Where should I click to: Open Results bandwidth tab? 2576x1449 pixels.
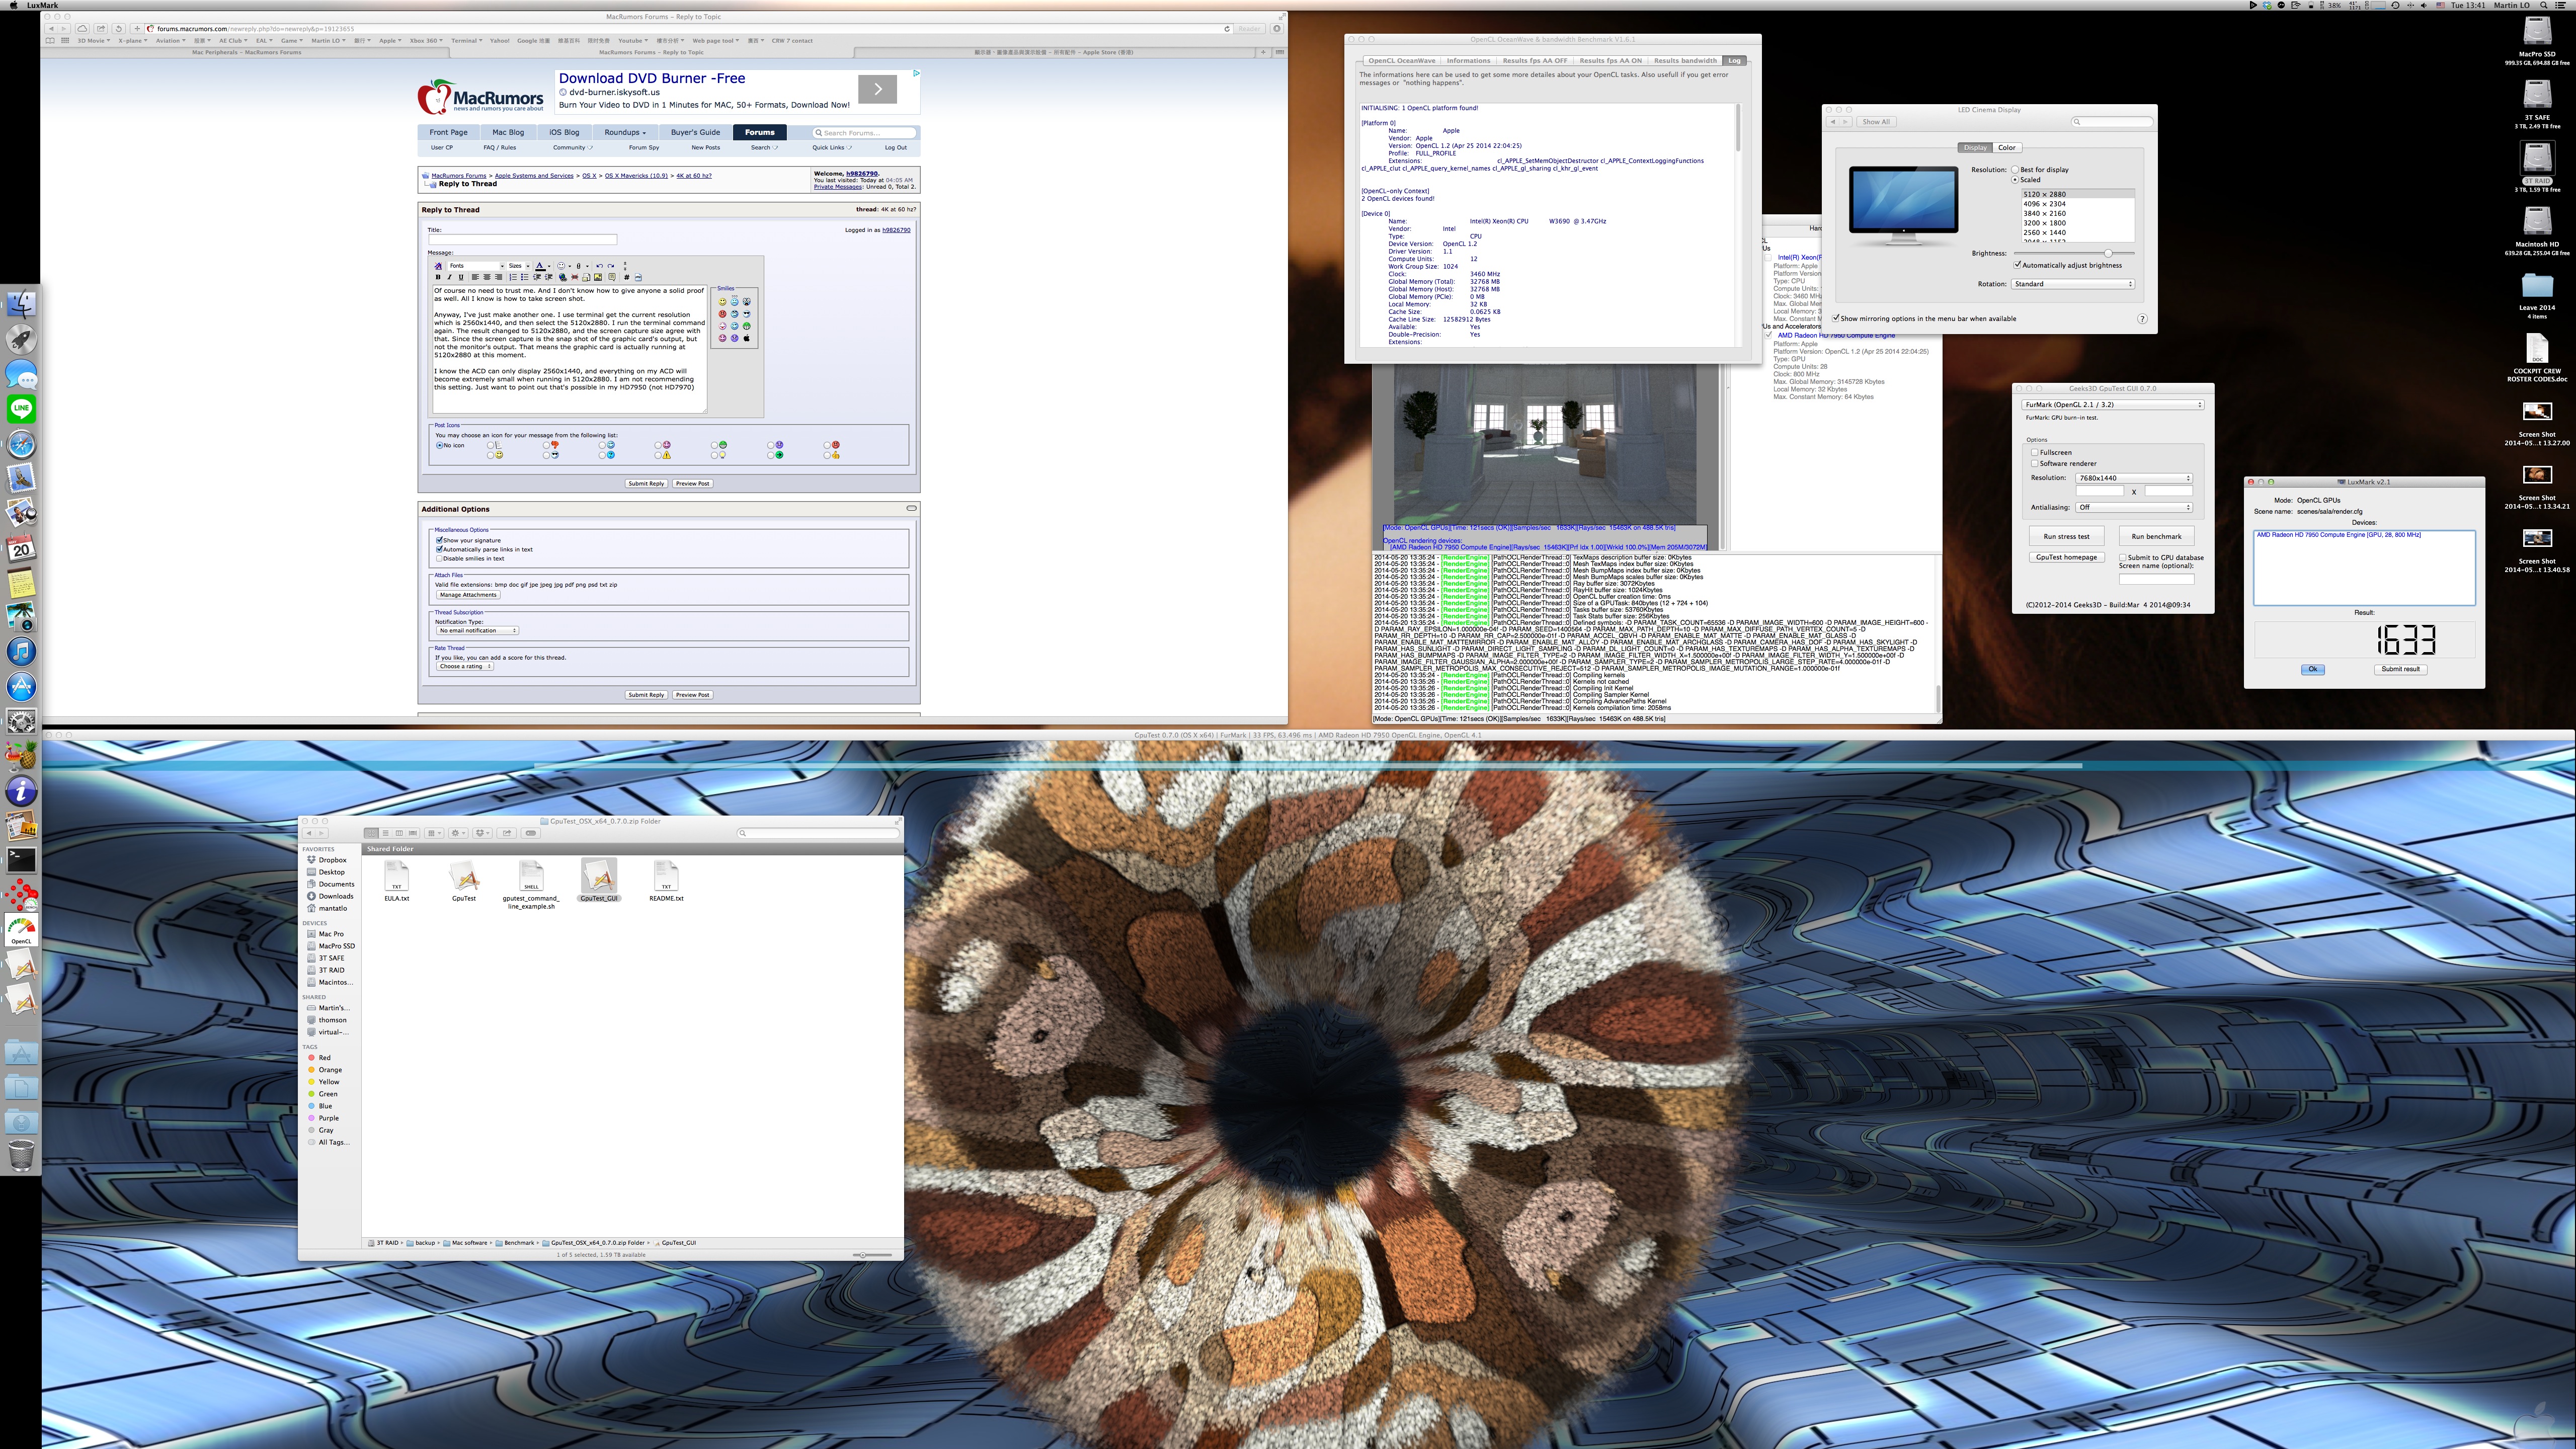1685,60
